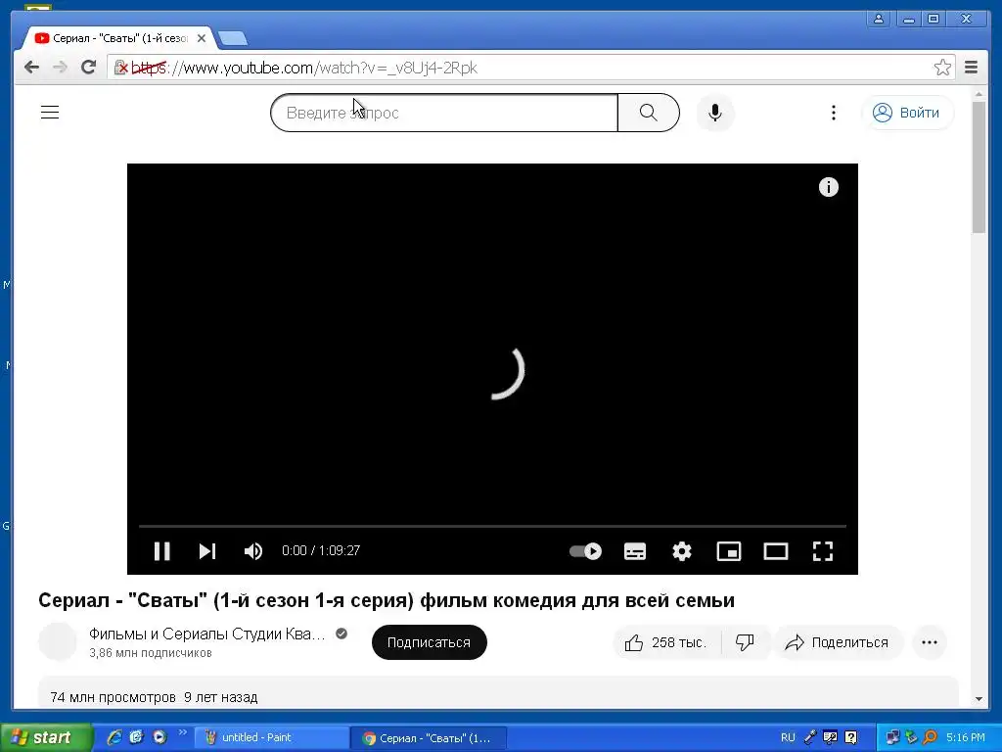Open player settings gear
1002x752 pixels.
click(x=682, y=550)
